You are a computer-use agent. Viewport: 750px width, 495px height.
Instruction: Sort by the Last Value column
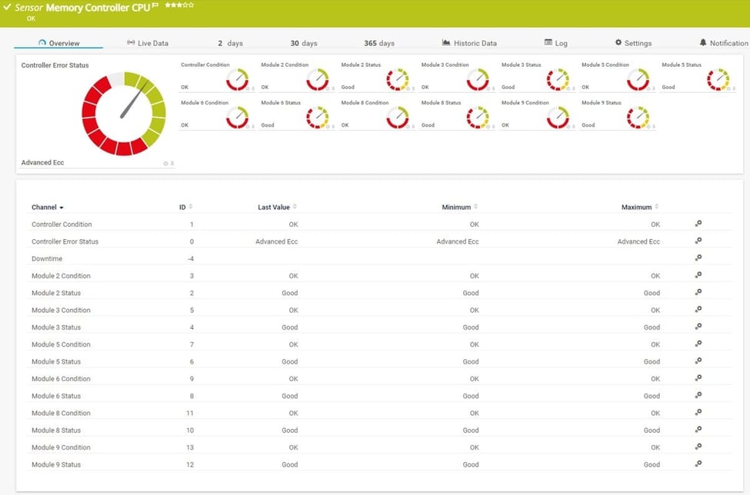[x=277, y=207]
